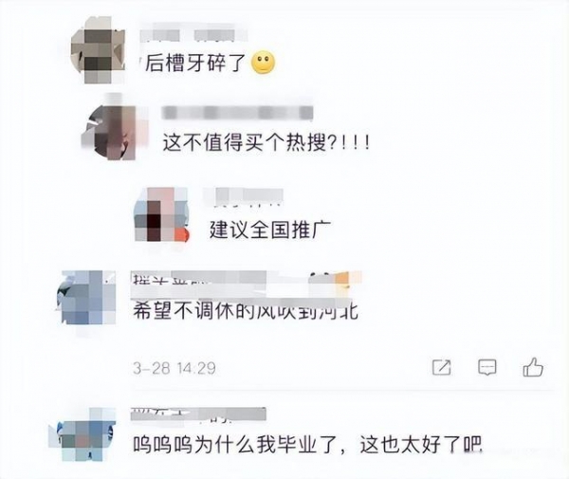This screenshot has height=479, width=569.
Task: Open the blurred username above 建议全国推广
Action: (x=244, y=197)
